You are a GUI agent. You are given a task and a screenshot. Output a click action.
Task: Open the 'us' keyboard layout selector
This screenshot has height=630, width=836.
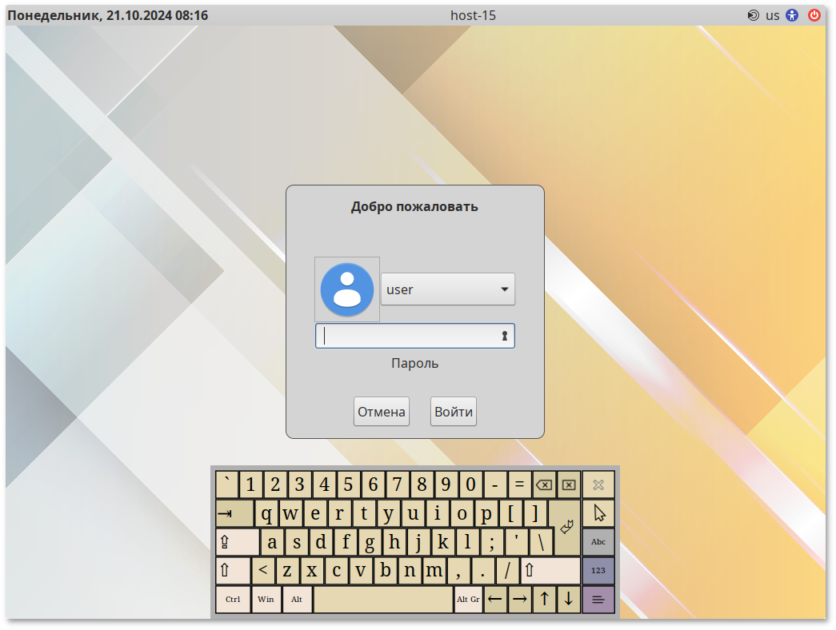(772, 15)
